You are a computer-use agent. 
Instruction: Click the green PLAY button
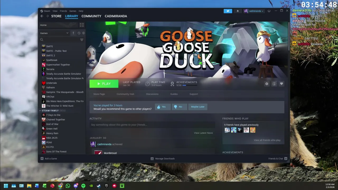[x=104, y=84]
